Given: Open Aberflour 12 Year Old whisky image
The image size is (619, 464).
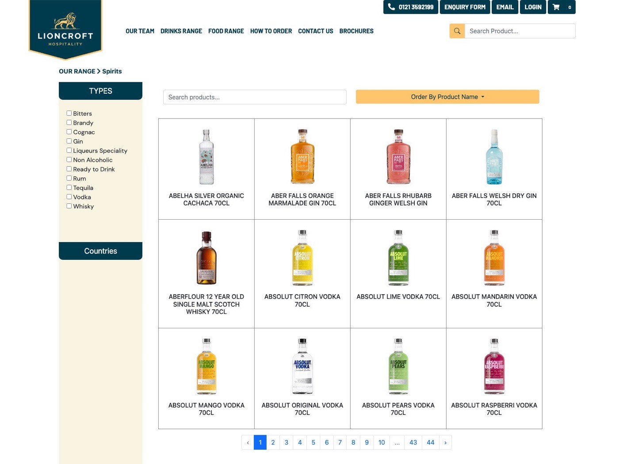Looking at the screenshot, I should (x=206, y=258).
